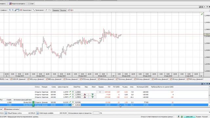Click the limit order icon in the 1,33671 row
Viewport: 210px width, 118px height.
(x=93, y=97)
